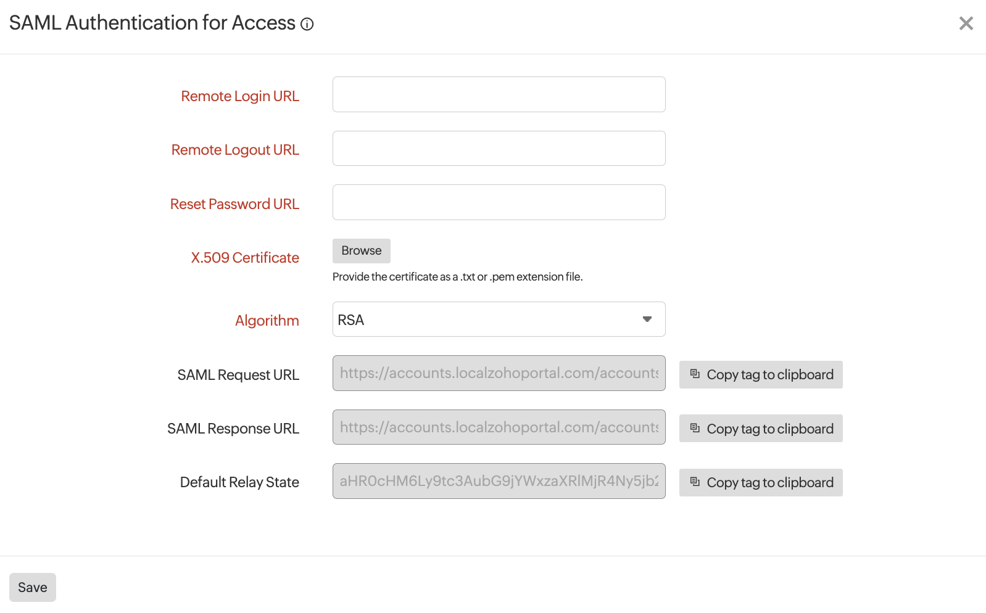Image resolution: width=986 pixels, height=613 pixels.
Task: Browse for an X.509 certificate file
Action: coord(361,251)
